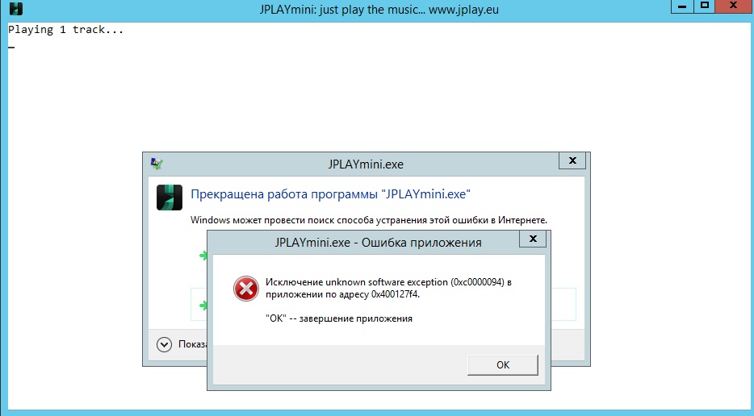This screenshot has width=754, height=416.
Task: Close the JPLAYmini.exe crash report window
Action: pyautogui.click(x=572, y=161)
